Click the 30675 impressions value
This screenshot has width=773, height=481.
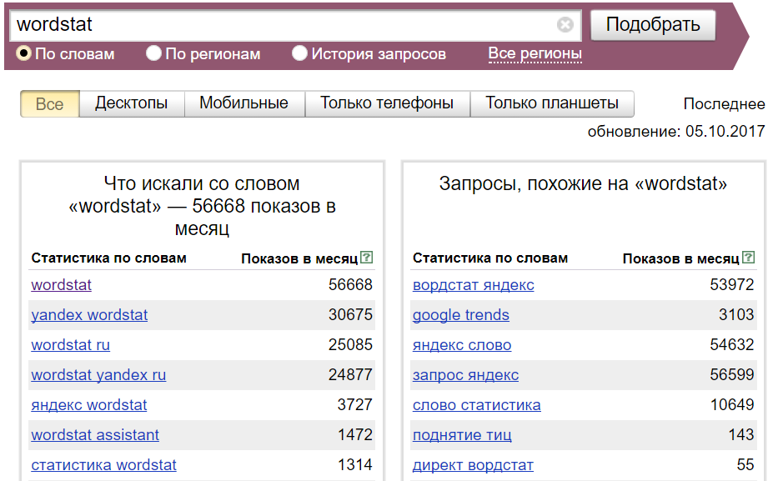coord(350,315)
